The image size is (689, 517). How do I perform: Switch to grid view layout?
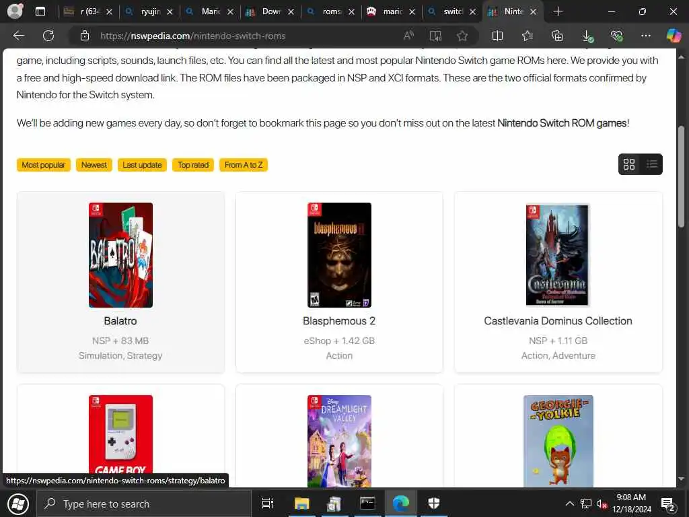click(629, 164)
